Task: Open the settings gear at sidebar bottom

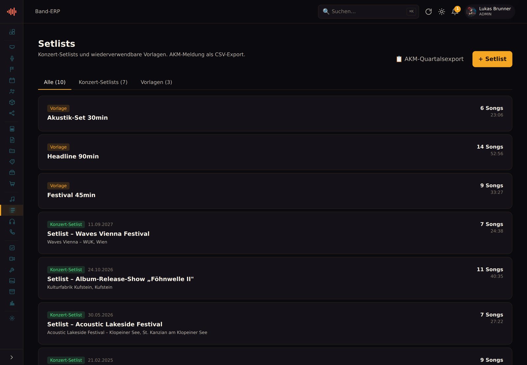Action: [x=12, y=318]
